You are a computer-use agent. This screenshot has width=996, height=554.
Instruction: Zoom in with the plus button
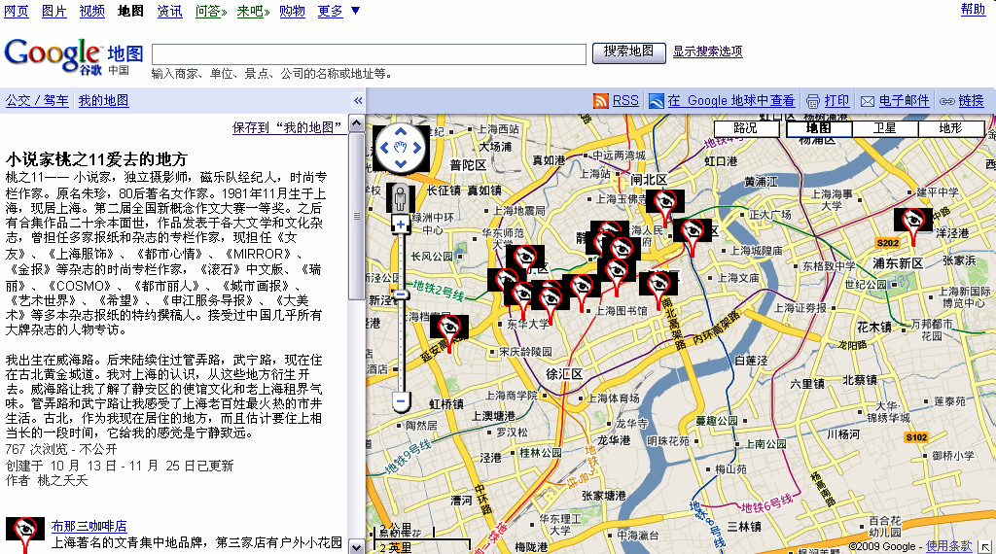(400, 224)
